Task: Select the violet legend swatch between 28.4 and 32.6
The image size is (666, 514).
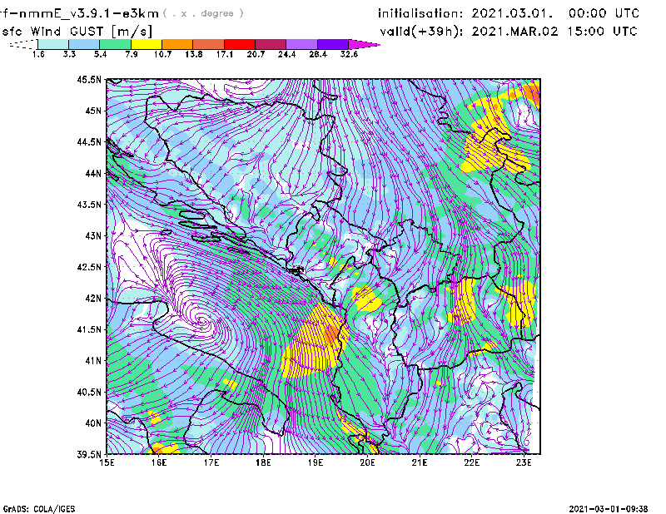Action: [x=333, y=44]
